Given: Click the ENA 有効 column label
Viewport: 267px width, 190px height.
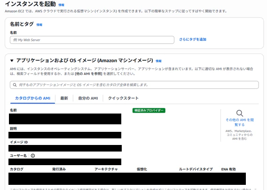Looking at the screenshot, I should click(228, 169).
